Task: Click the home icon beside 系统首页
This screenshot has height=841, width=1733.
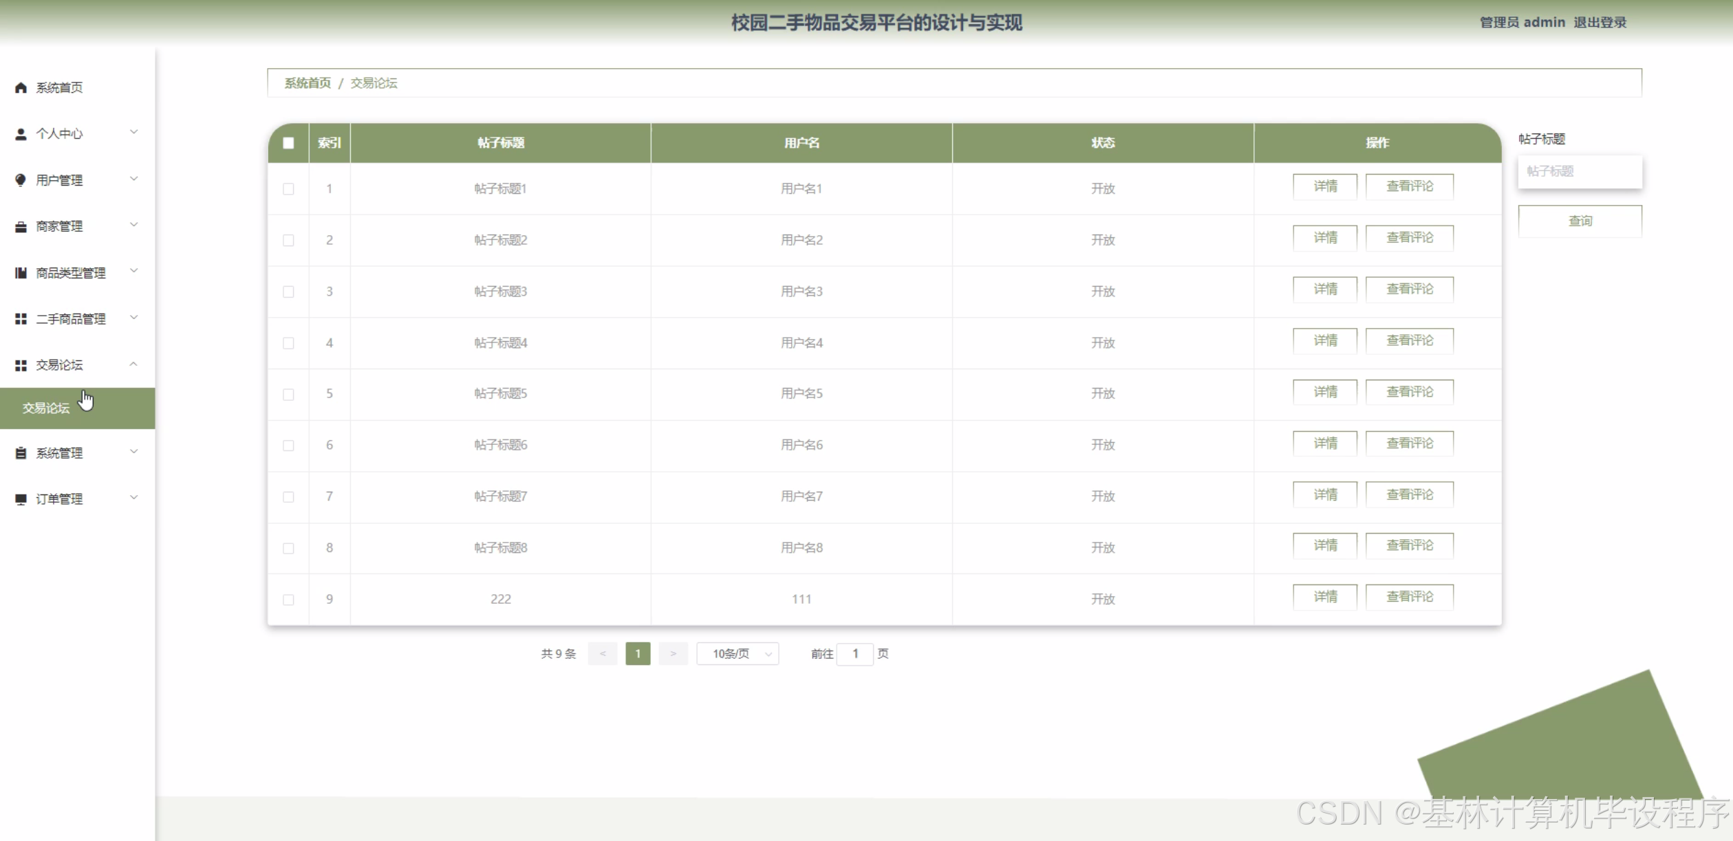Action: click(x=21, y=87)
